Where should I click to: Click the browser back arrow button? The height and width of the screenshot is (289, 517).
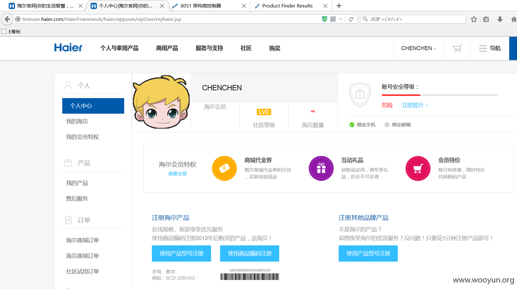[7, 19]
